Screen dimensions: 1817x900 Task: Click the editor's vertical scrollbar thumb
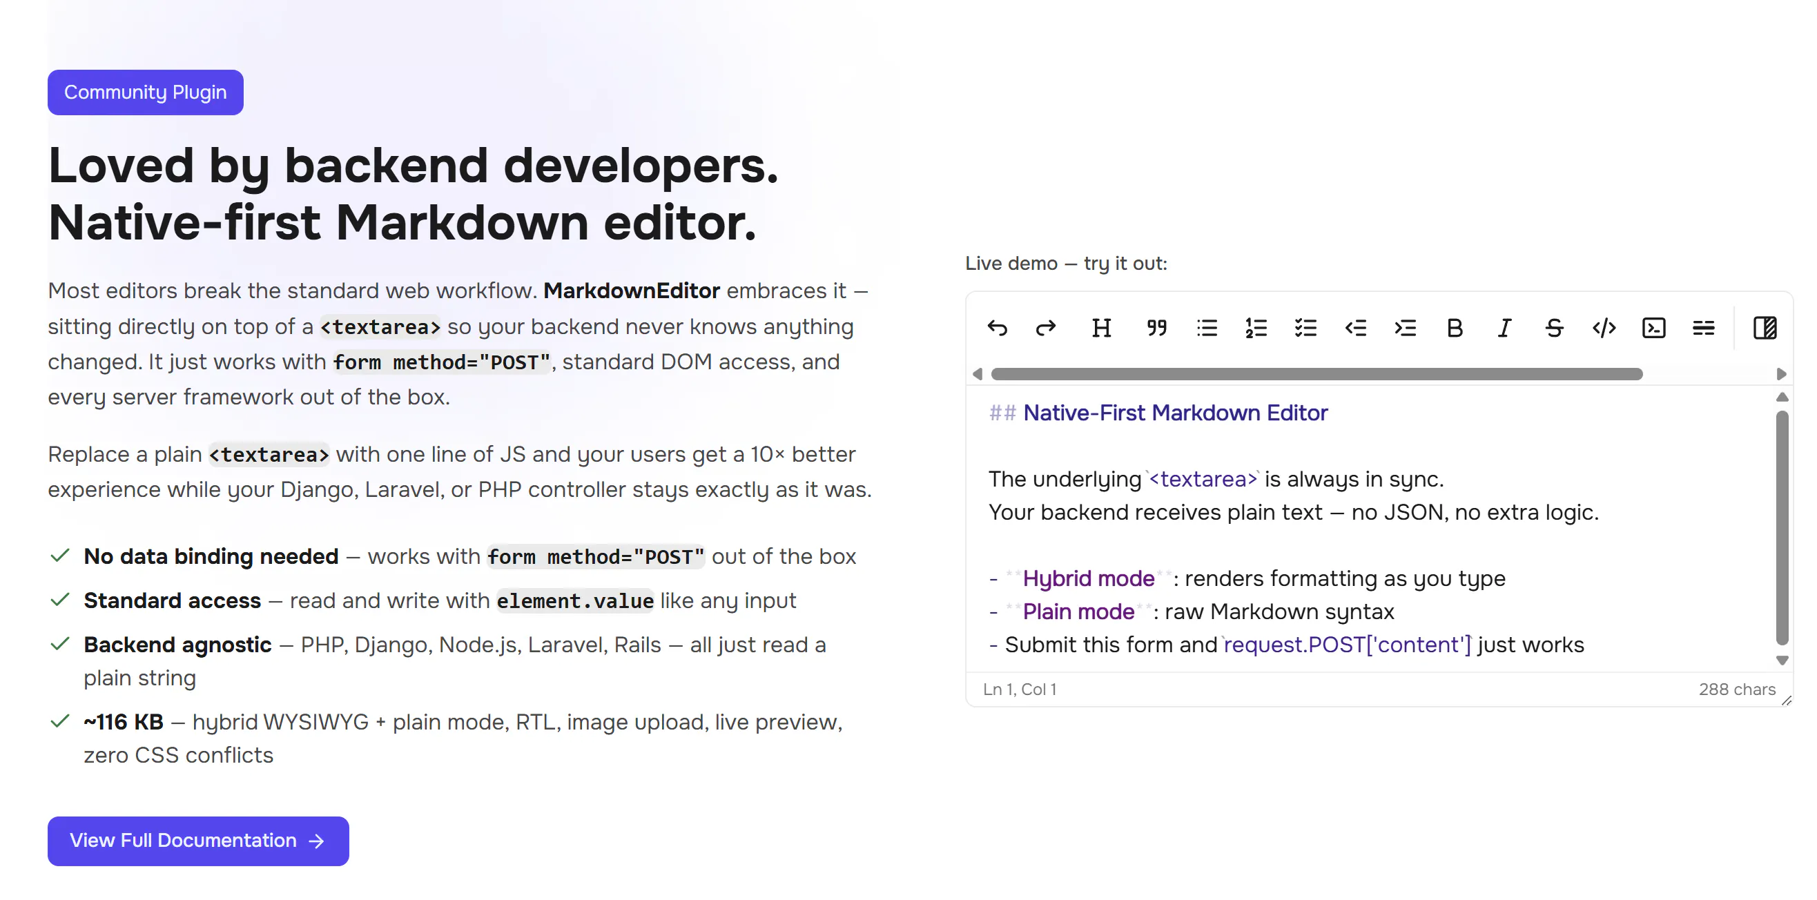tap(1782, 527)
